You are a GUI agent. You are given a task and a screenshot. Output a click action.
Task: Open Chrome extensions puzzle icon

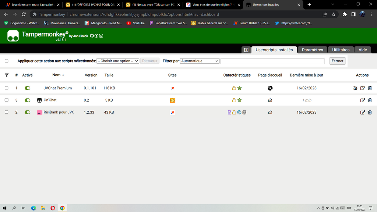pos(345,14)
